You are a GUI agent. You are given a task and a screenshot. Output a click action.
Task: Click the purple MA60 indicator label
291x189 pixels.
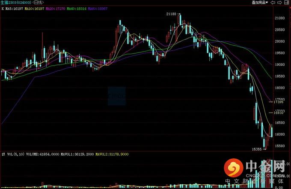pyautogui.click(x=98, y=9)
